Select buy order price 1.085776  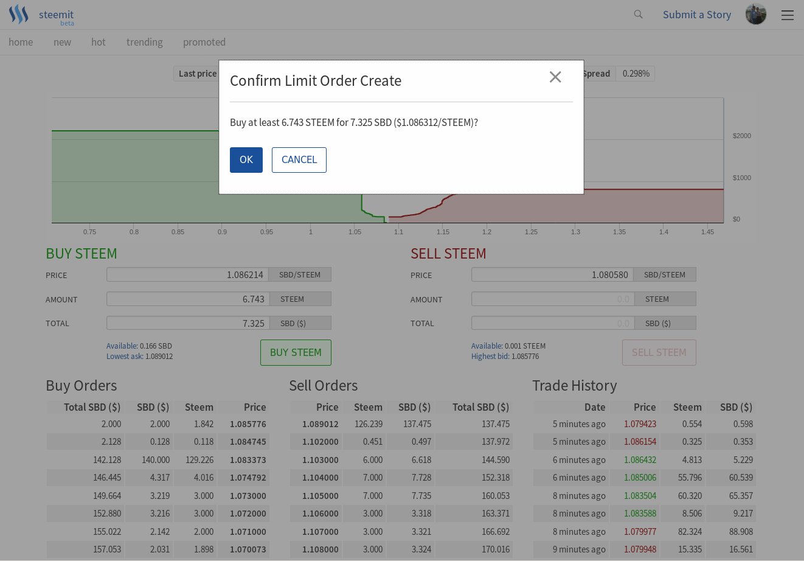(248, 424)
